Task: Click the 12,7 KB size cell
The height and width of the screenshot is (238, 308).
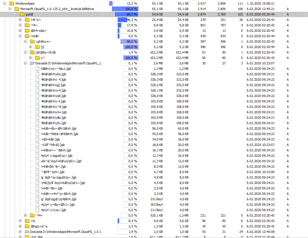Action: pyautogui.click(x=157, y=156)
